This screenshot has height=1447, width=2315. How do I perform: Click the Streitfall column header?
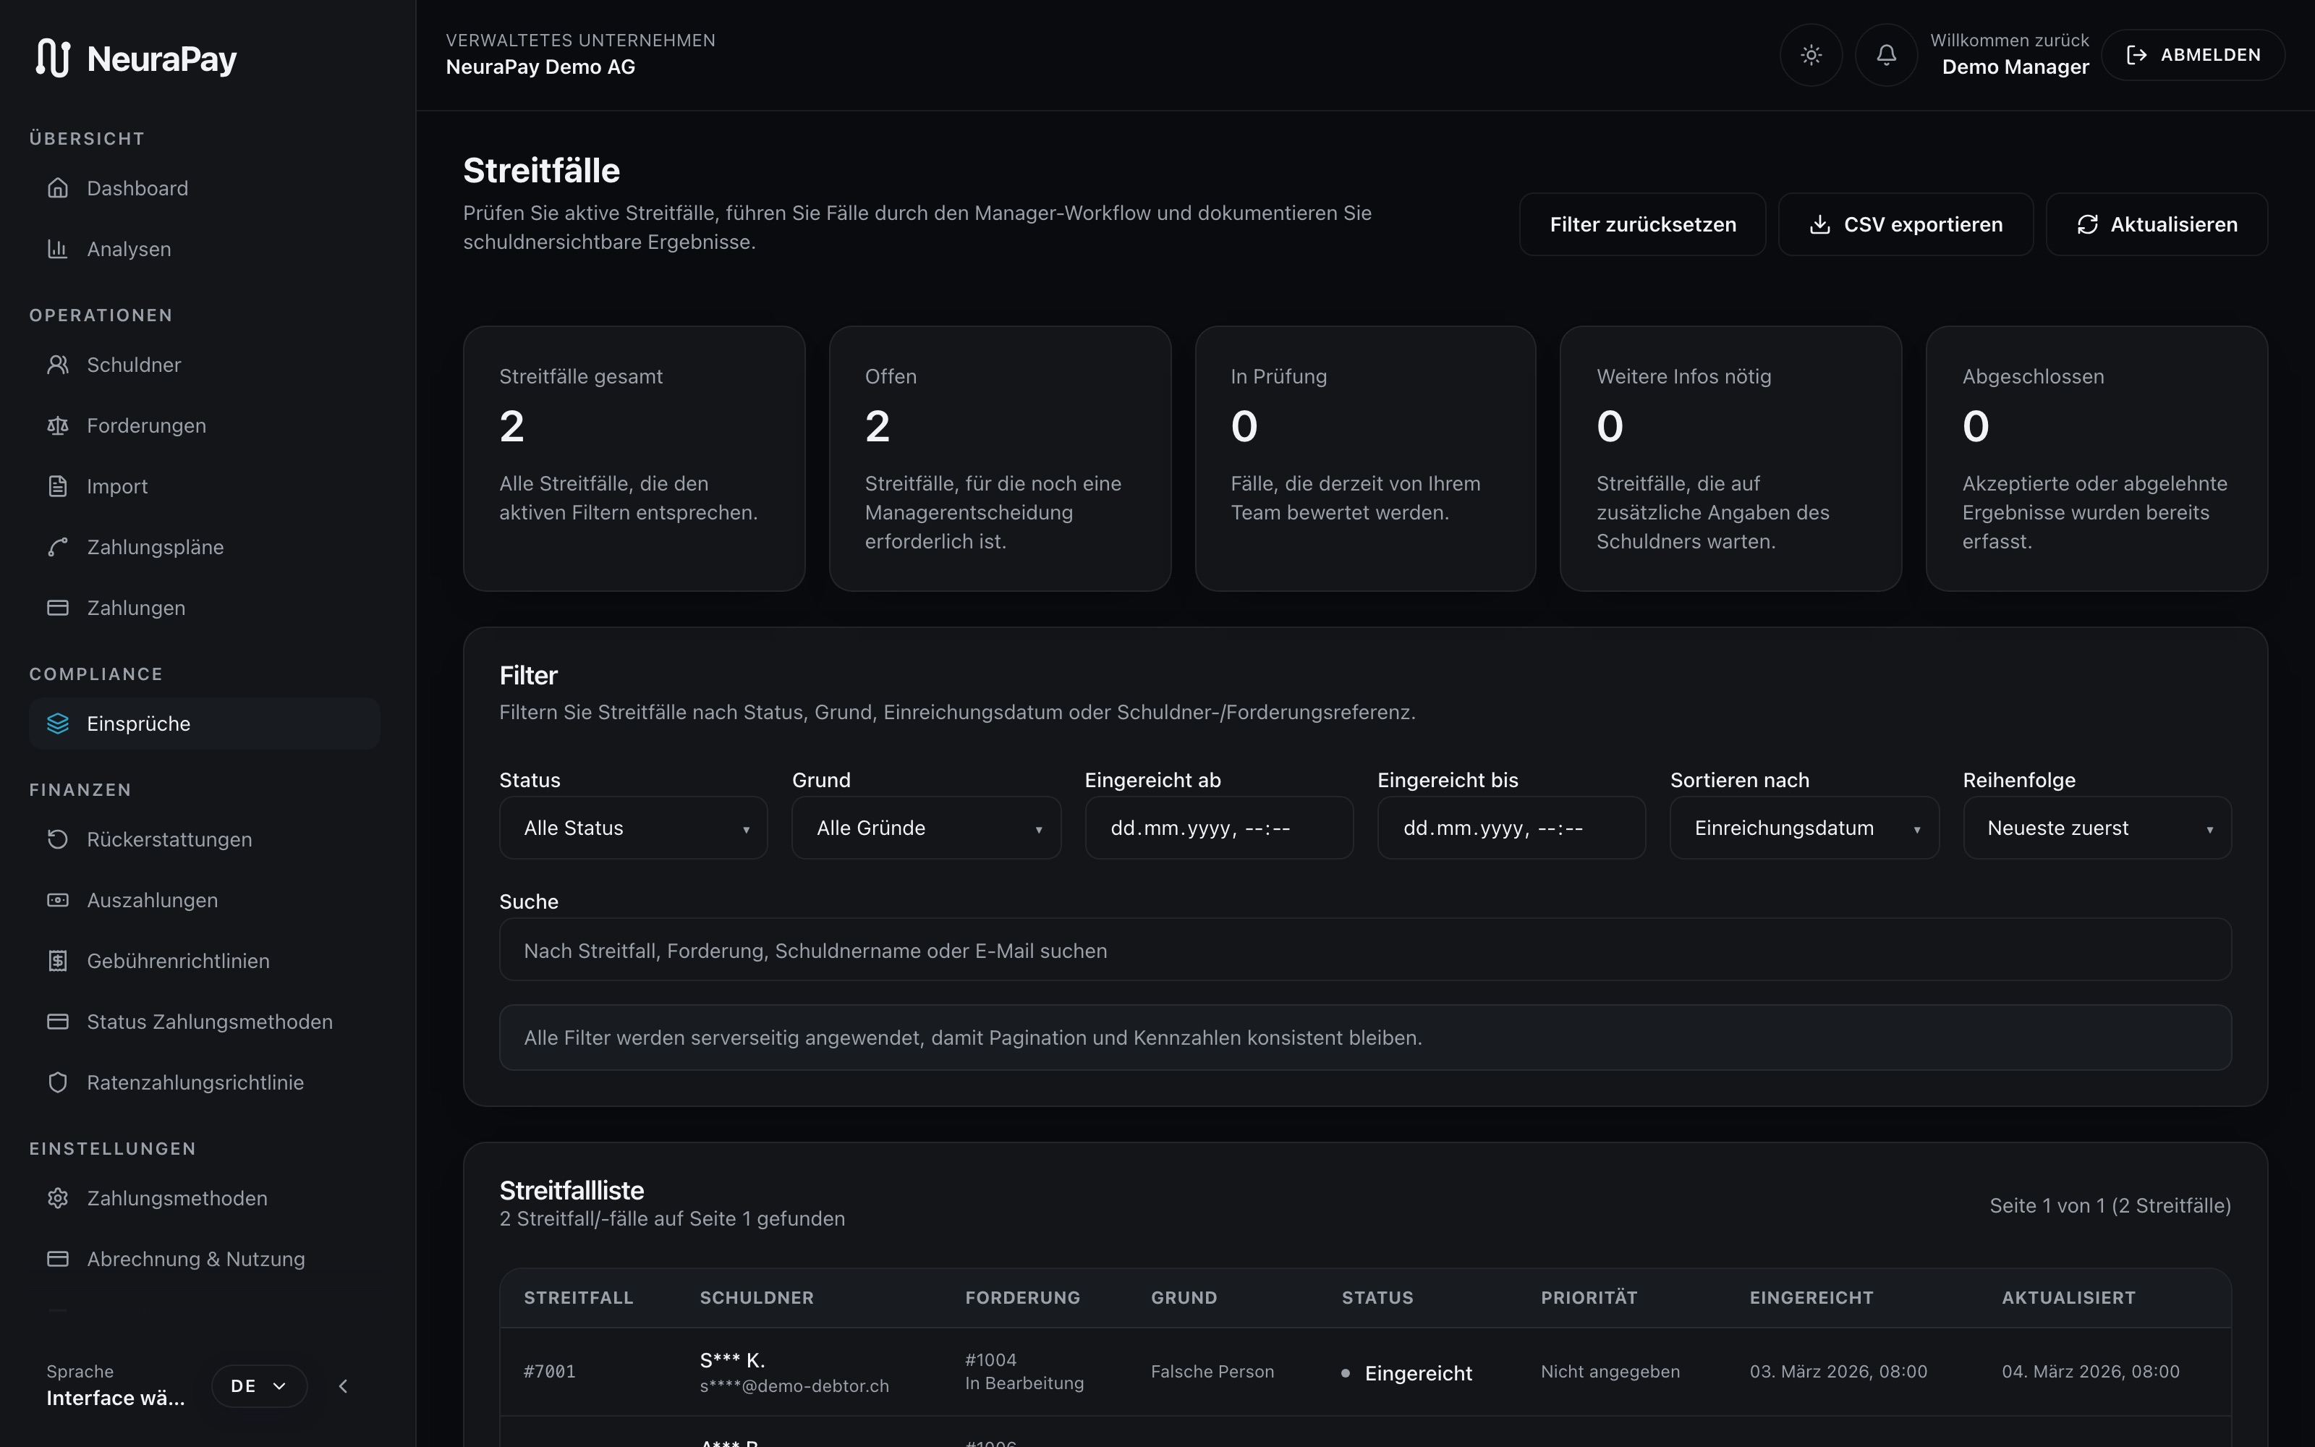[579, 1298]
